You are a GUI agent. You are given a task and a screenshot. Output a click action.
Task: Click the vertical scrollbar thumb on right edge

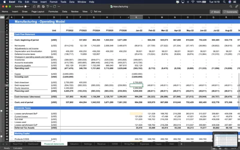[239, 91]
